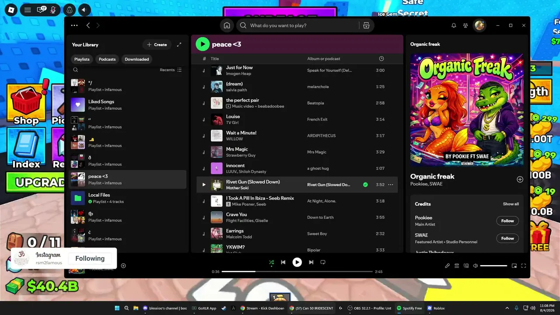Follow the artist SWAE
Image resolution: width=560 pixels, height=315 pixels.
point(507,238)
